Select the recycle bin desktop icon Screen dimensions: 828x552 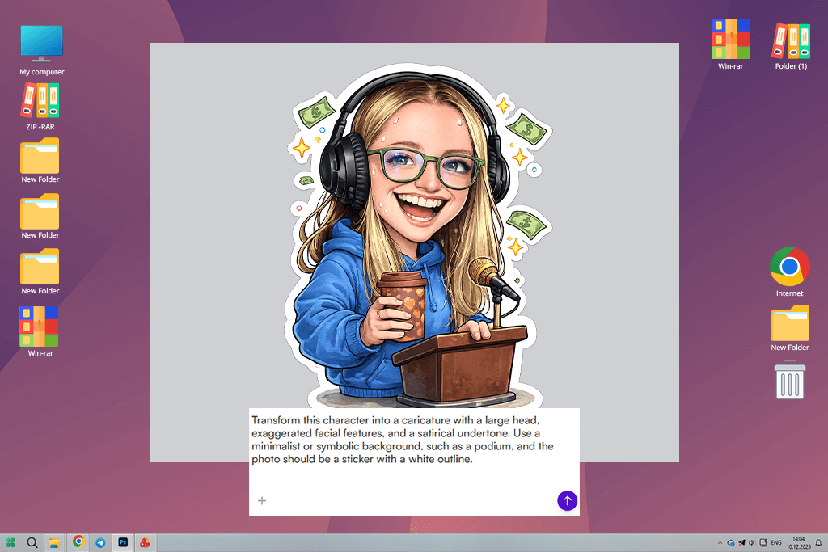(x=789, y=379)
